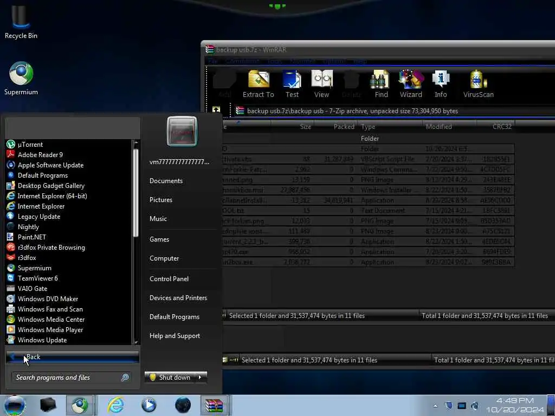Open Windows Media Player taskbar icon

(x=149, y=405)
